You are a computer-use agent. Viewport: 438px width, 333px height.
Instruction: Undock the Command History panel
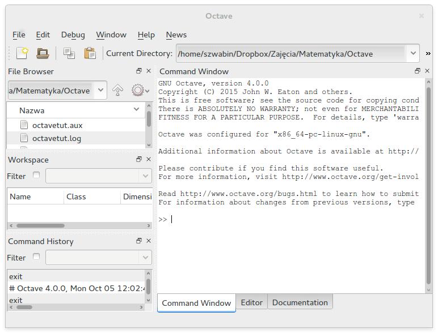pos(139,241)
